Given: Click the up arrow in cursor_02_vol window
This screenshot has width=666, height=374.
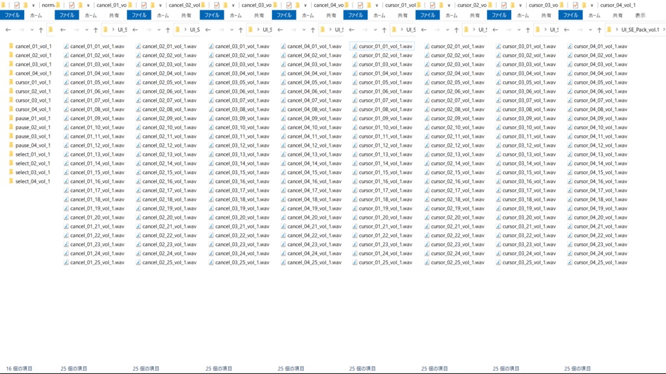Looking at the screenshot, I should point(456,30).
